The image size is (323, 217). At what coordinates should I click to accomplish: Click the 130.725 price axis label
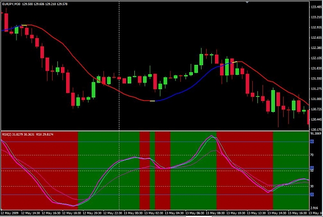316,109
